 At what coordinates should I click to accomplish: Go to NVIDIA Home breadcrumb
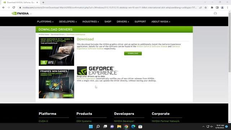[x=44, y=35]
